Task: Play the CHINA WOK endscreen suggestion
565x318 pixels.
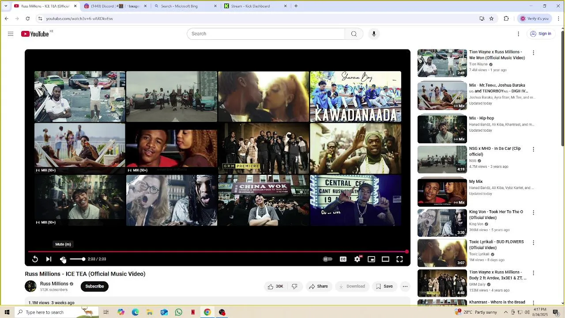Action: (264, 200)
